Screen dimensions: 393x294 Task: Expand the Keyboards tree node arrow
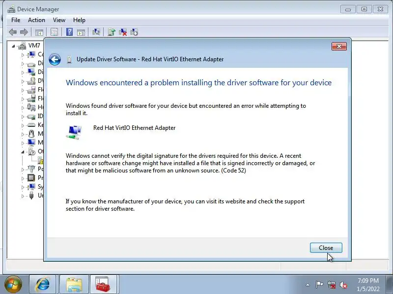(23, 125)
